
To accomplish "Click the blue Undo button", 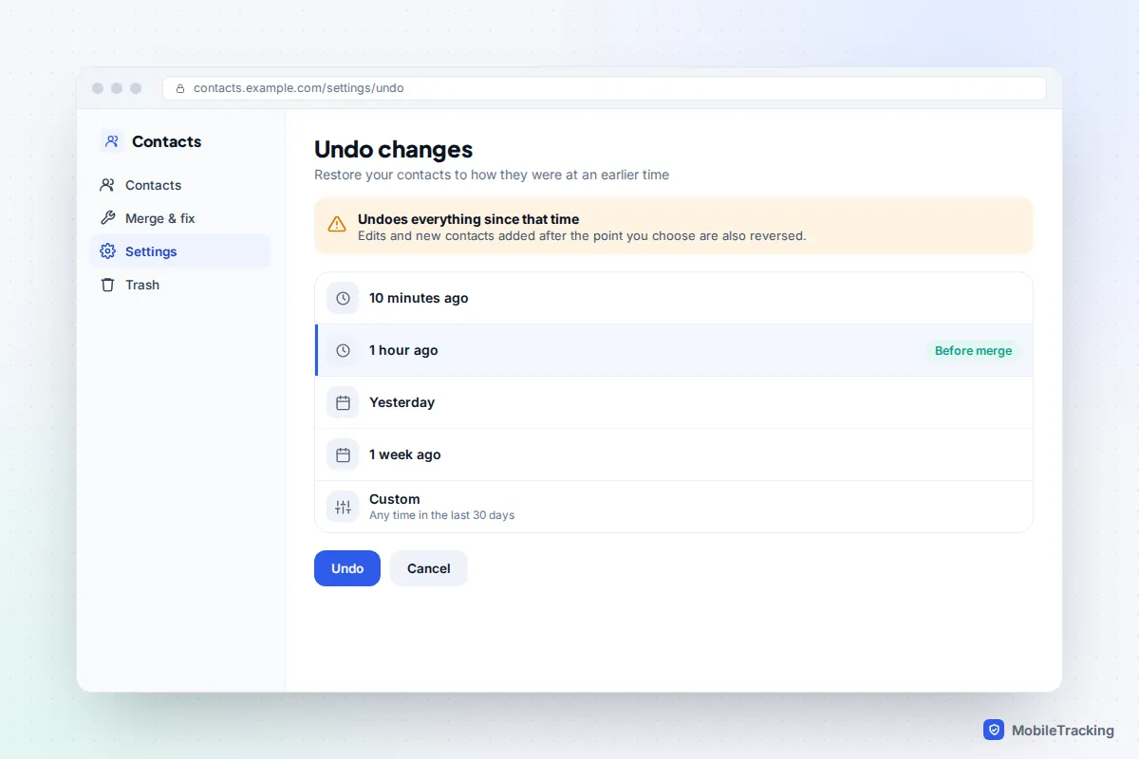I will pos(347,568).
